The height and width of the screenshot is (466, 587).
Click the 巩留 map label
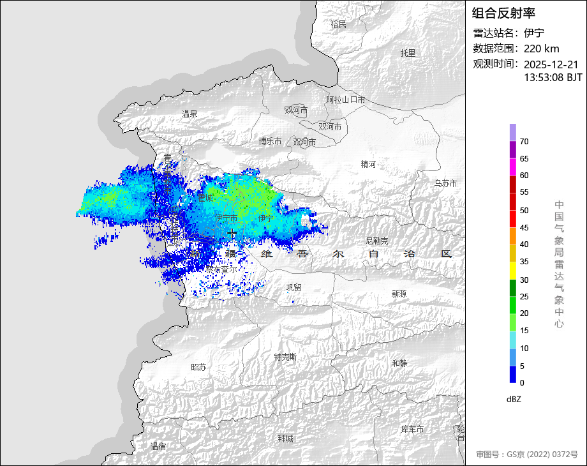(294, 287)
